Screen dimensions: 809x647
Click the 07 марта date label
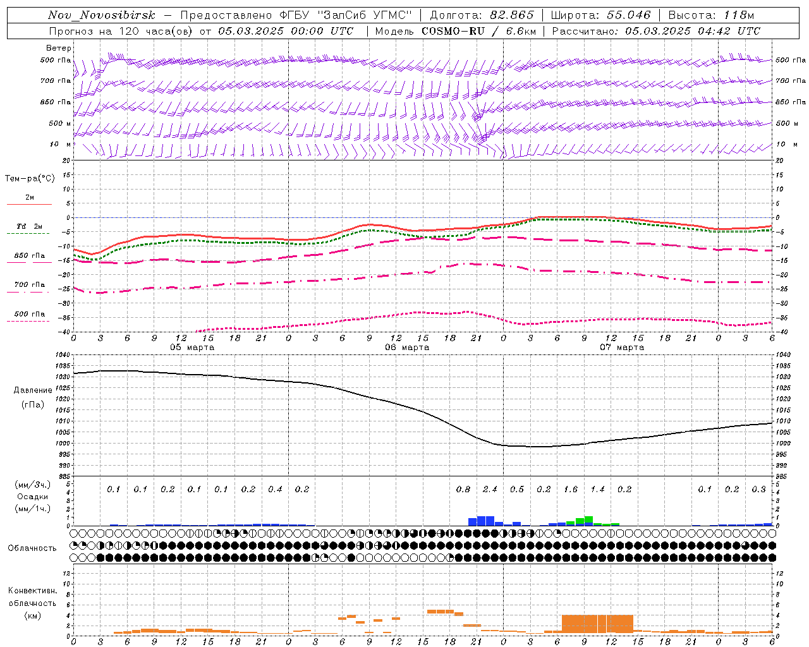point(622,348)
